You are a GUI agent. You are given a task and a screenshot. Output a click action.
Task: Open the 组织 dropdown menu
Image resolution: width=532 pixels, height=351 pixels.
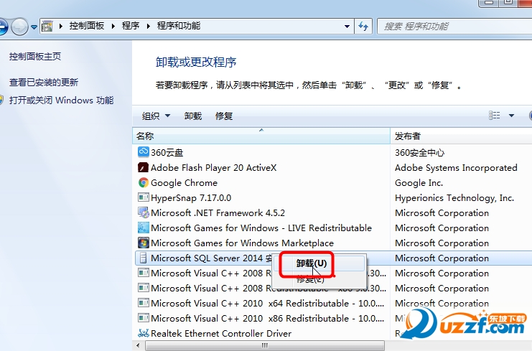(x=156, y=116)
